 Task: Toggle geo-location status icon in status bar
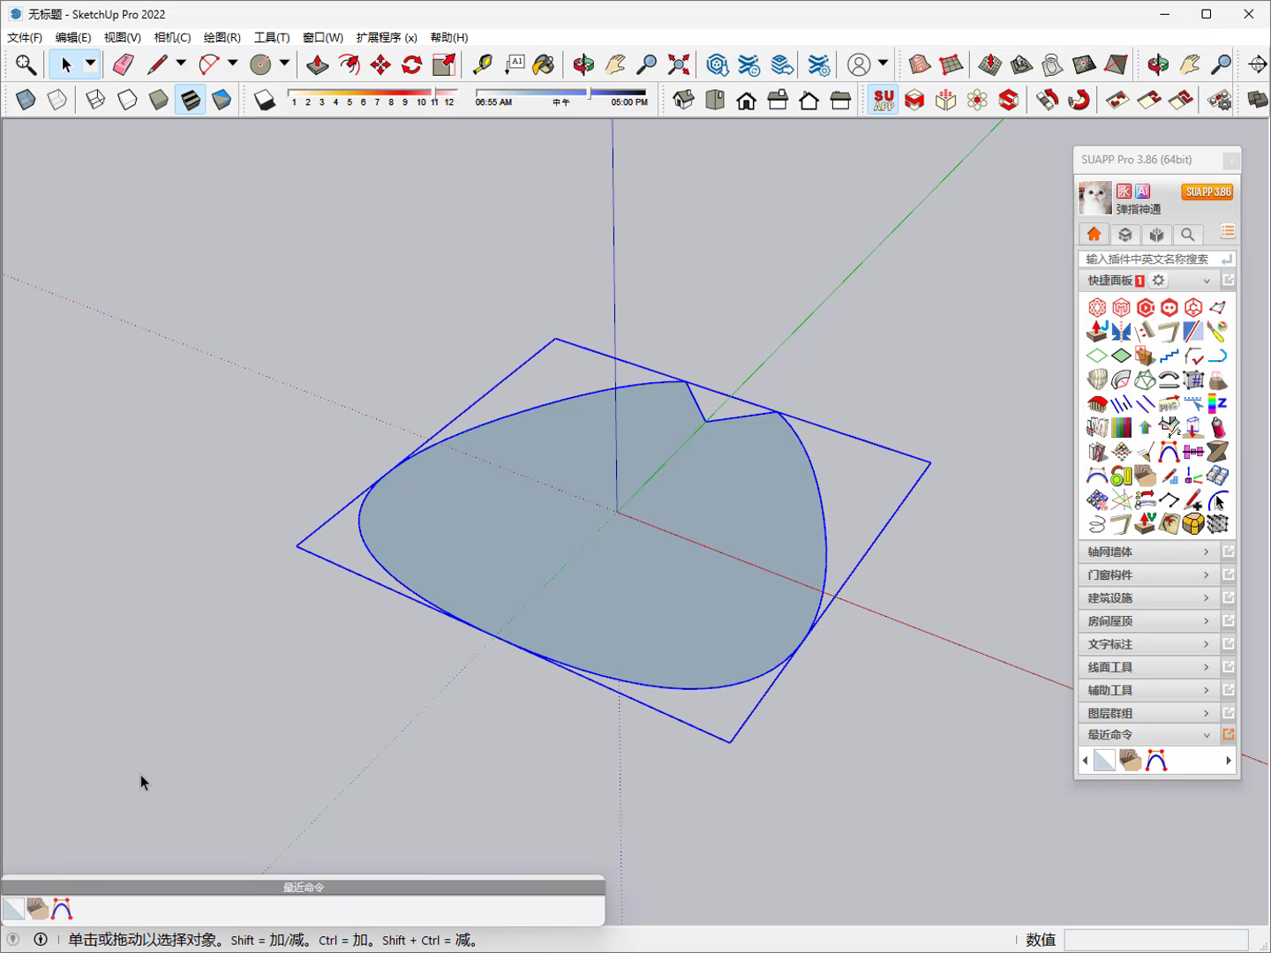pos(12,939)
